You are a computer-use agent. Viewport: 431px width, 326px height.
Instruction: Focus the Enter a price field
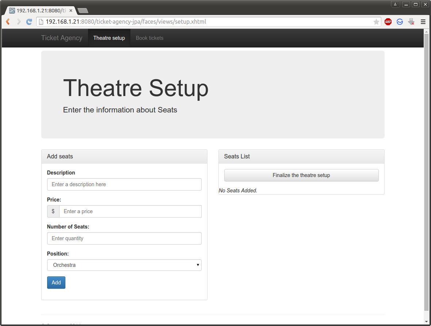tap(130, 211)
